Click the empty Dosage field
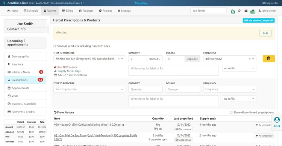The image size is (282, 146). tap(183, 89)
